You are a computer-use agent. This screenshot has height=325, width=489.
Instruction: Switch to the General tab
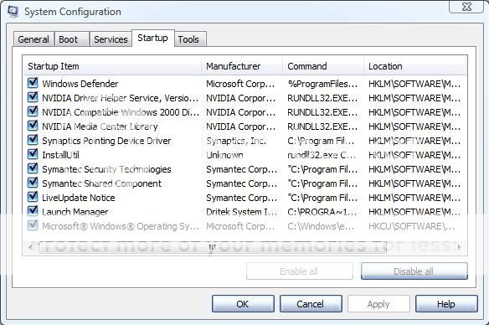33,39
